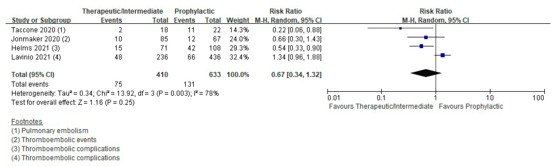Viewport: 552px width, 167px height.
Task: Click the Helms 2021 study row label
Action: coord(35,48)
